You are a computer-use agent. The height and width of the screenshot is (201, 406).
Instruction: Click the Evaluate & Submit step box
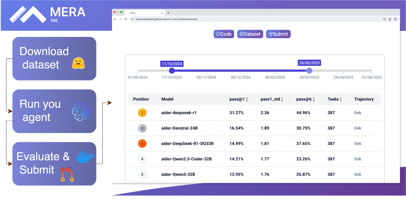coord(54,164)
